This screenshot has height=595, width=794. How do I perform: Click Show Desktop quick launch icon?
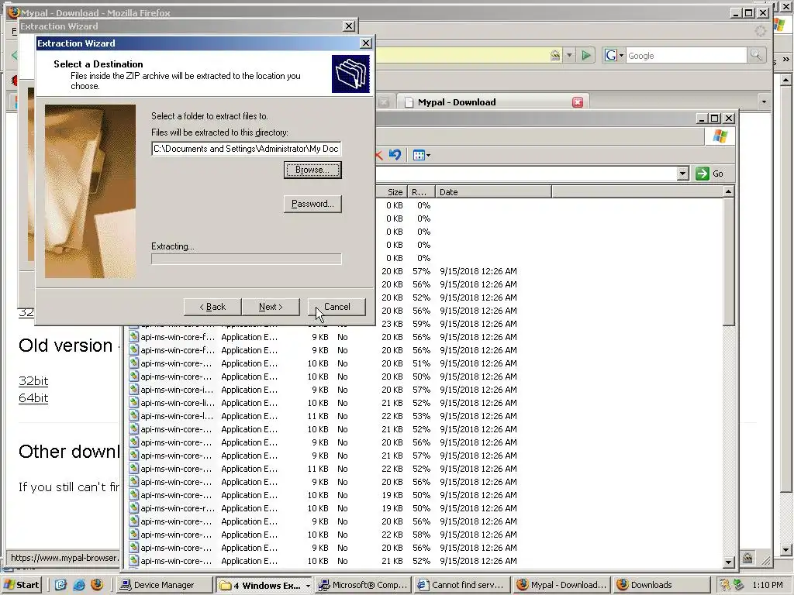60,585
